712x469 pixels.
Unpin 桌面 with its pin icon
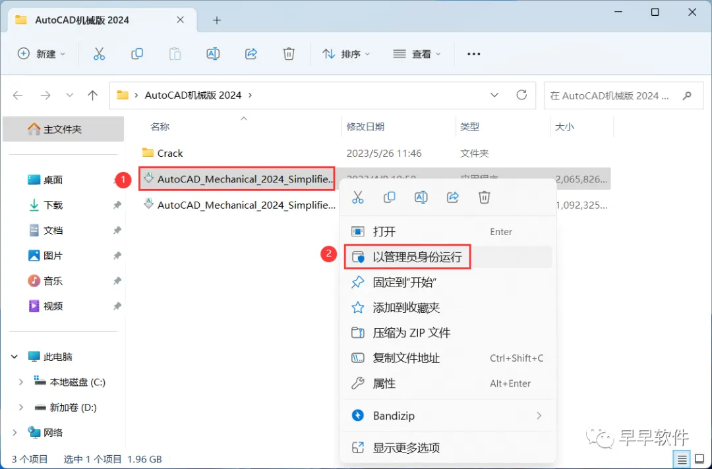pyautogui.click(x=117, y=180)
